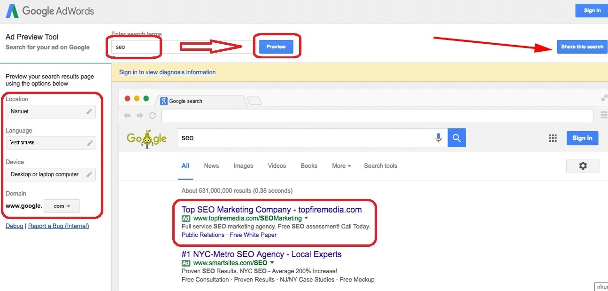608x291 pixels.
Task: Click the browser back arrow
Action: (x=127, y=116)
